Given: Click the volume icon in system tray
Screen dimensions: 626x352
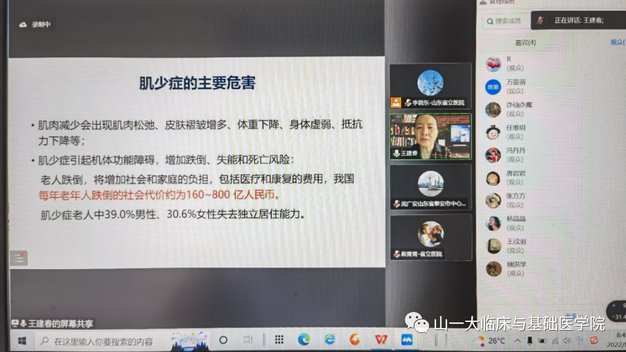Looking at the screenshot, I should click(x=567, y=340).
